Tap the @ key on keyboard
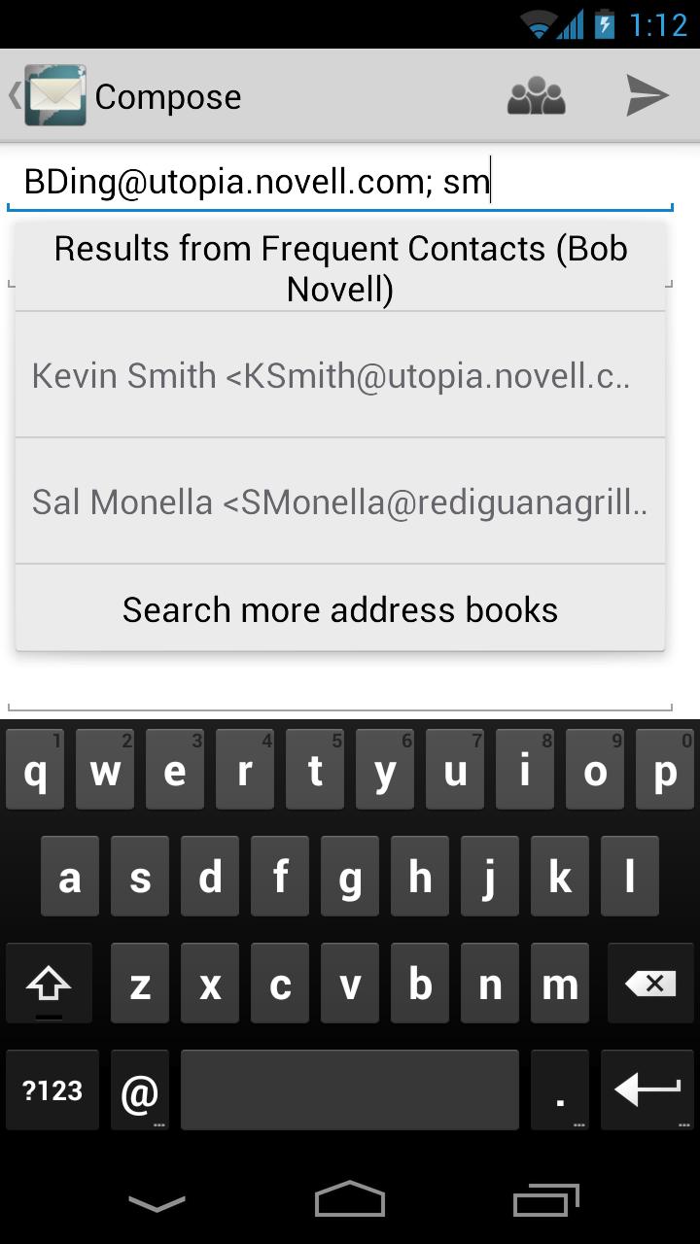 140,1089
